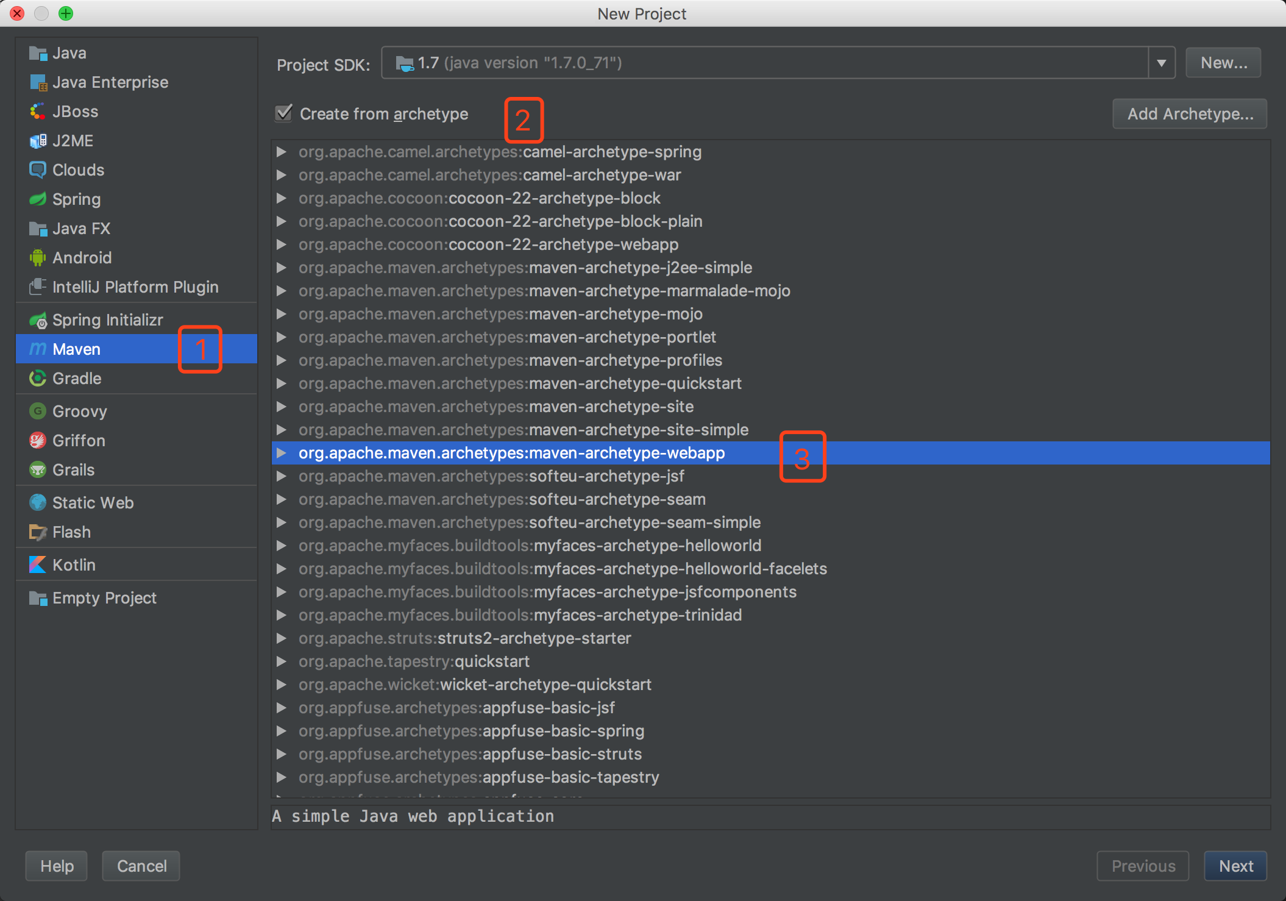Select maven-archetype-j2ee-simple archetype
1286x901 pixels.
[525, 268]
